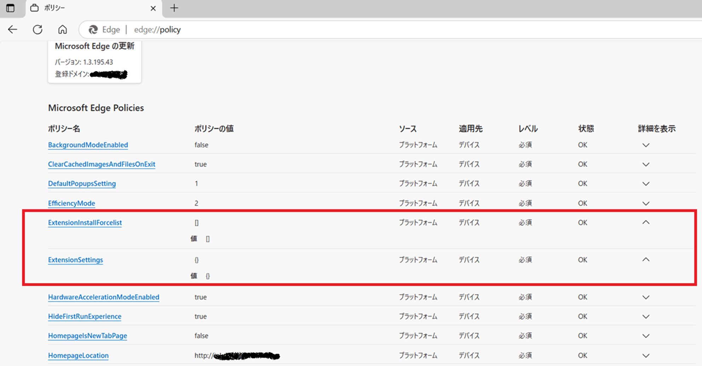The width and height of the screenshot is (702, 366).
Task: Open HomepageIsNewTabPage policy link
Action: click(x=87, y=336)
